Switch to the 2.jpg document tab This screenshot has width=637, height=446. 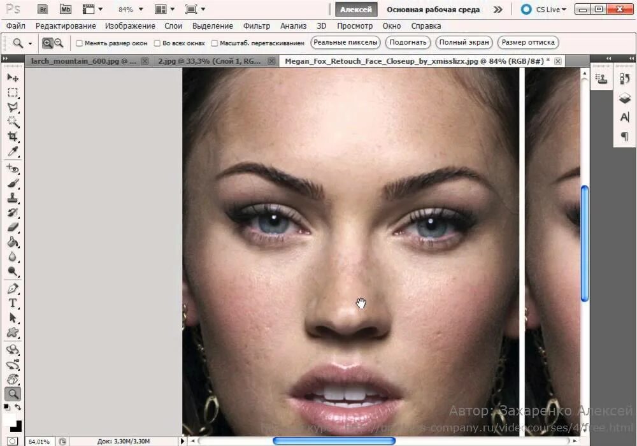(x=209, y=61)
